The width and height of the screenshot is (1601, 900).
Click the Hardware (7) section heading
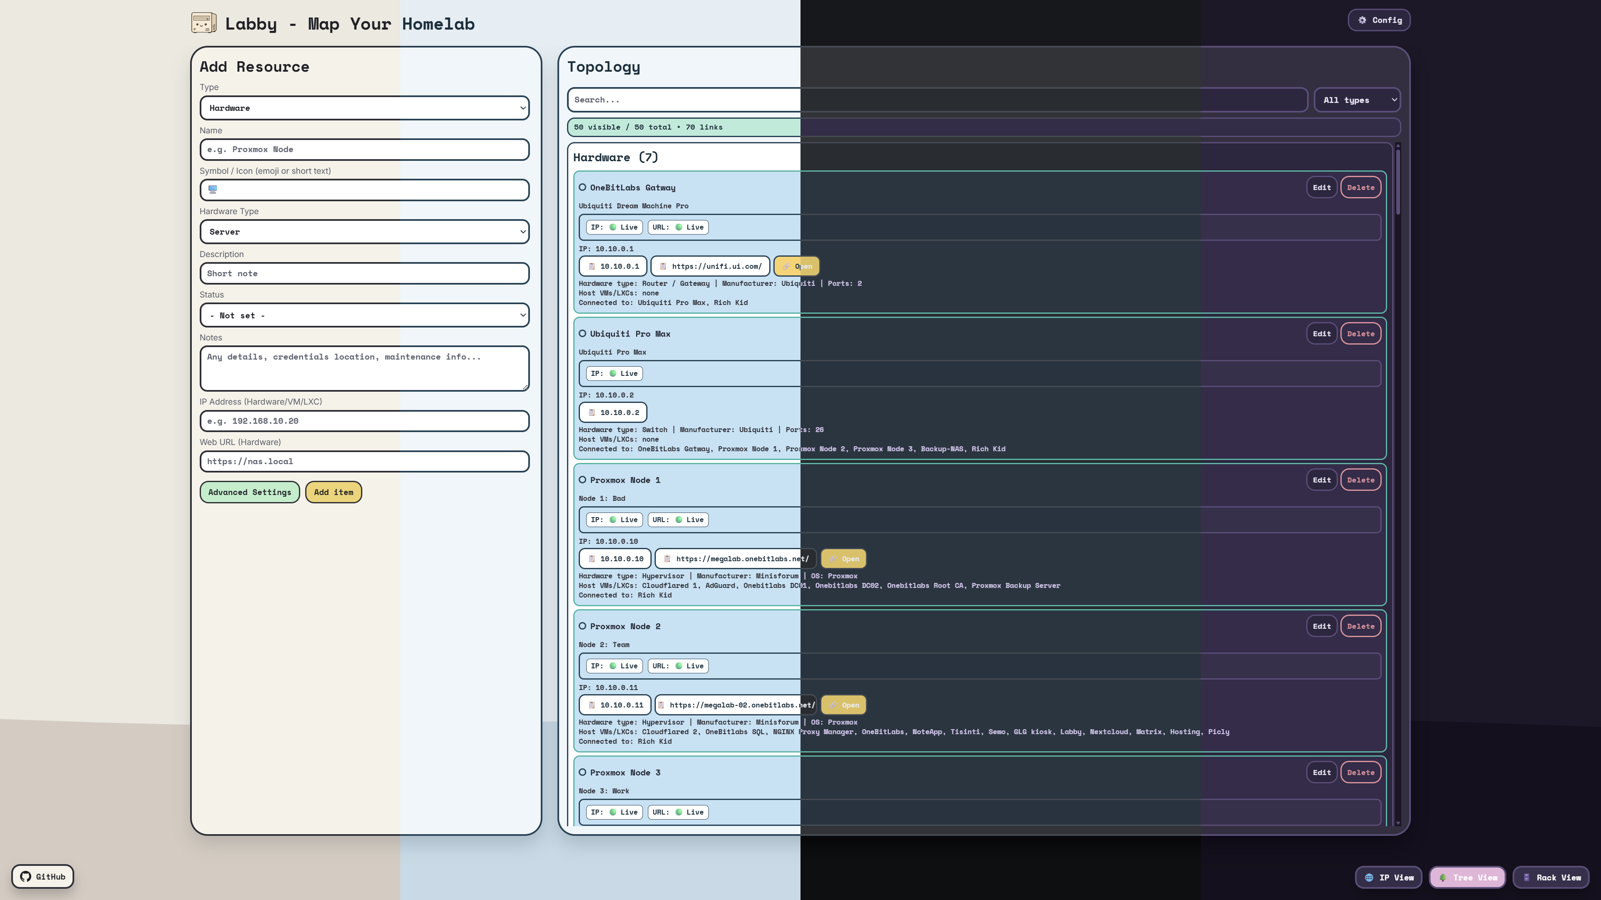615,157
